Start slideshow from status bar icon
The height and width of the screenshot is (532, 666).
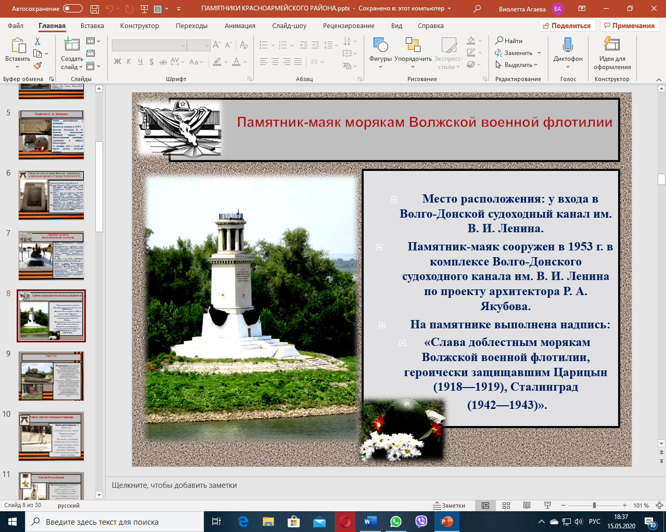[x=547, y=506]
